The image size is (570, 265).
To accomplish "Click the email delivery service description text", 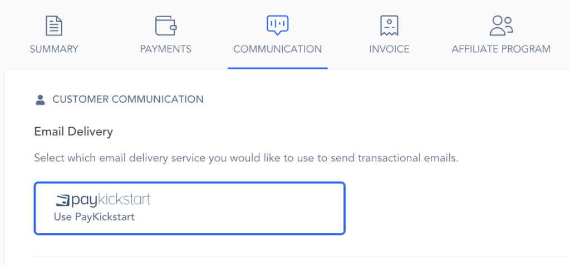I will click(245, 158).
